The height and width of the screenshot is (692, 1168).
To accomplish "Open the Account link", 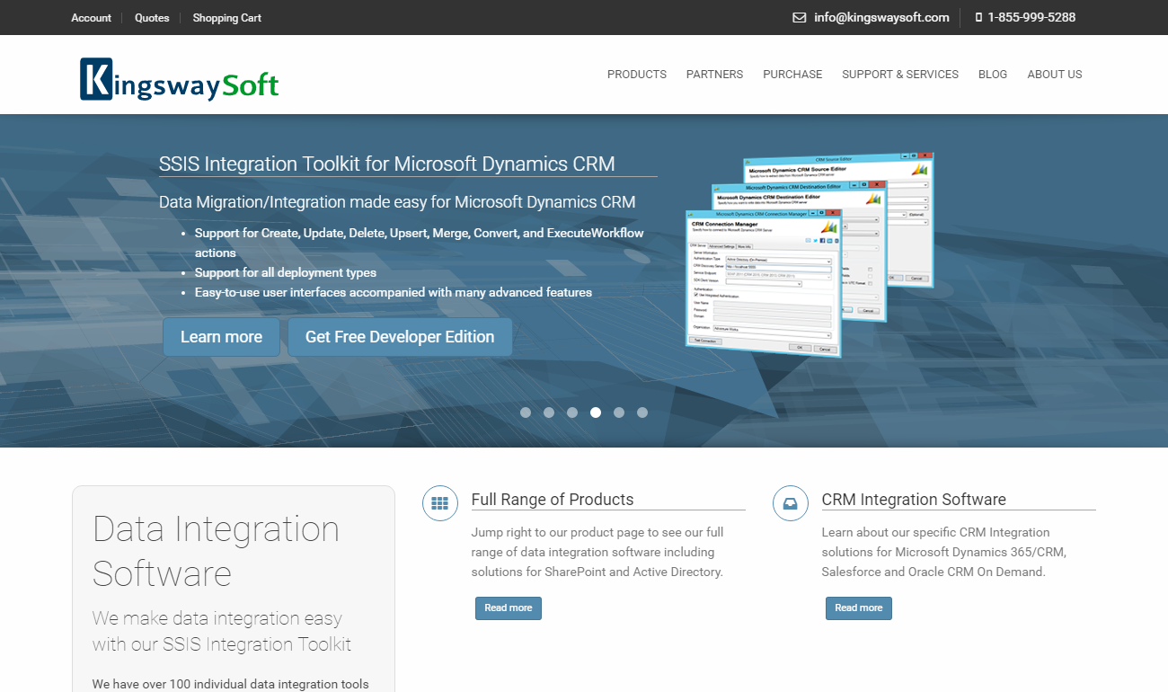I will [92, 18].
